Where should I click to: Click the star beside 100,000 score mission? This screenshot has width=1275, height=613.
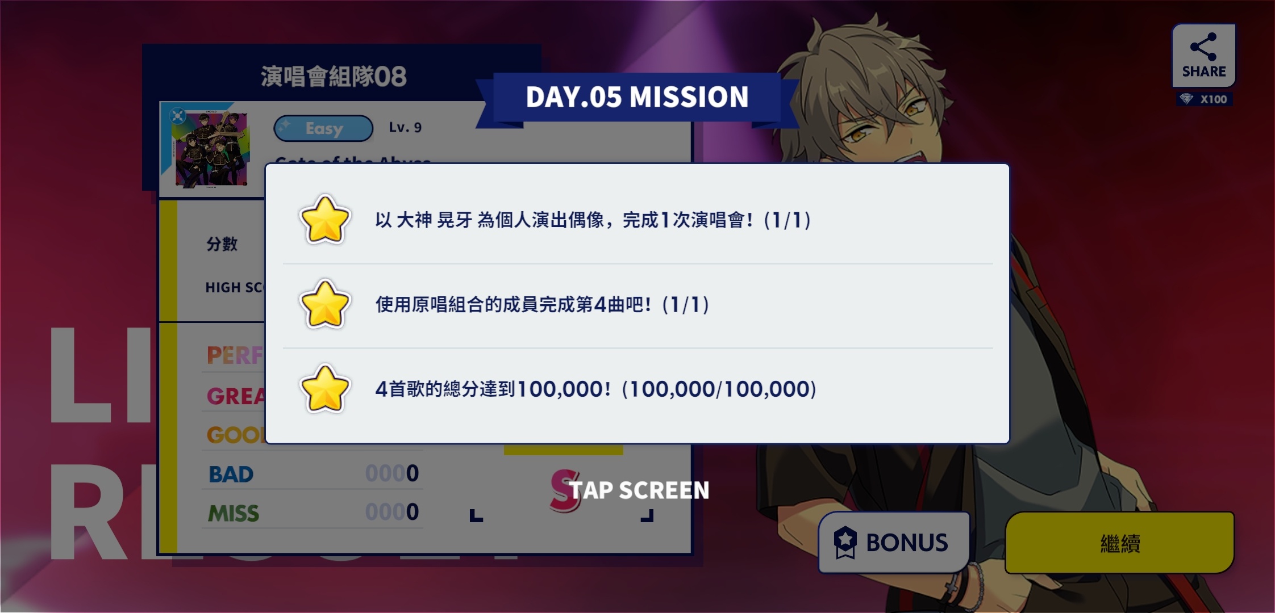point(324,389)
